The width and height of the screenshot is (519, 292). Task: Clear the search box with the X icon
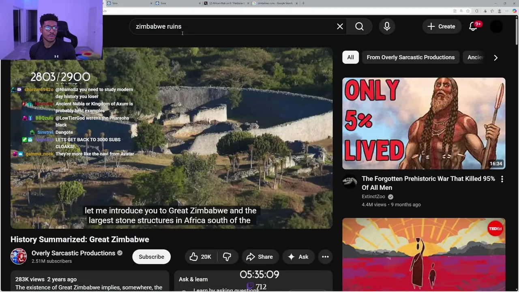[340, 26]
